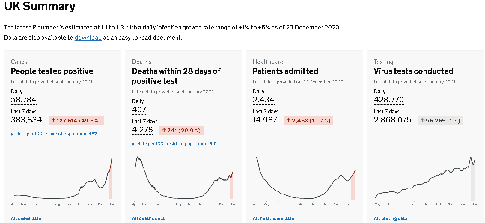485x223 pixels.
Task: Click the daily virus tests figure 428,770
Action: click(389, 100)
